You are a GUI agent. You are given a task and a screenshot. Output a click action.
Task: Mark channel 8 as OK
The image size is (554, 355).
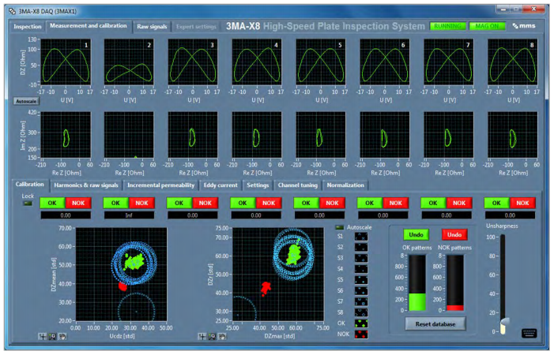pyautogui.click(x=496, y=203)
